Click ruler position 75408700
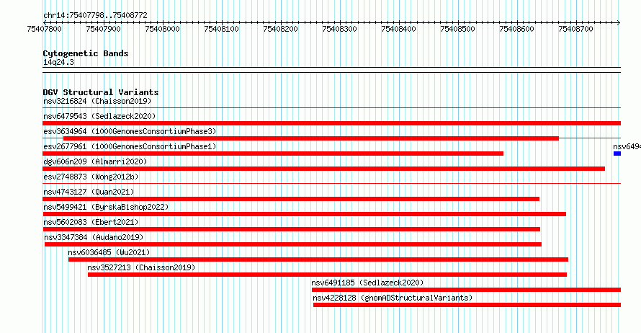The width and height of the screenshot is (641, 333). [x=575, y=29]
